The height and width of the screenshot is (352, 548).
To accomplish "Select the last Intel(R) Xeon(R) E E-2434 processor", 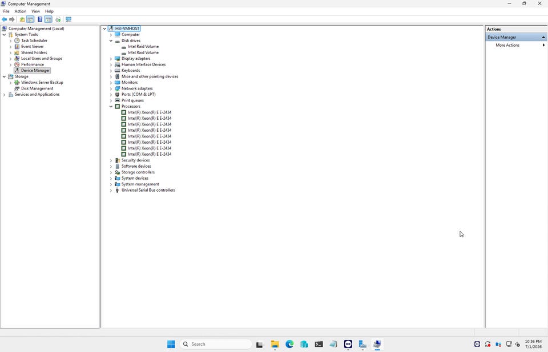I will pos(149,154).
